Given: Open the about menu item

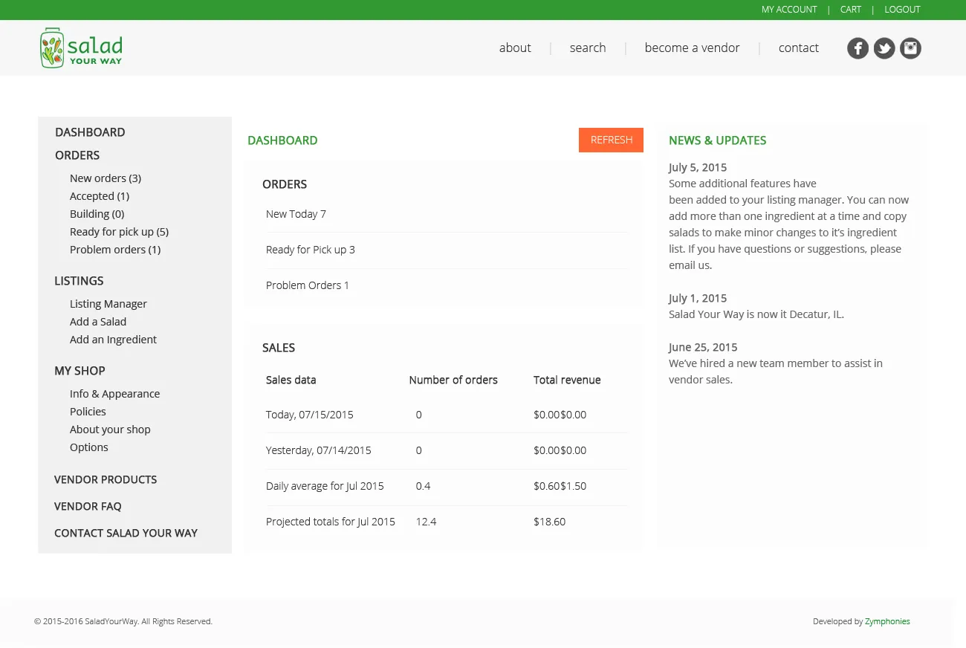Looking at the screenshot, I should pos(515,48).
